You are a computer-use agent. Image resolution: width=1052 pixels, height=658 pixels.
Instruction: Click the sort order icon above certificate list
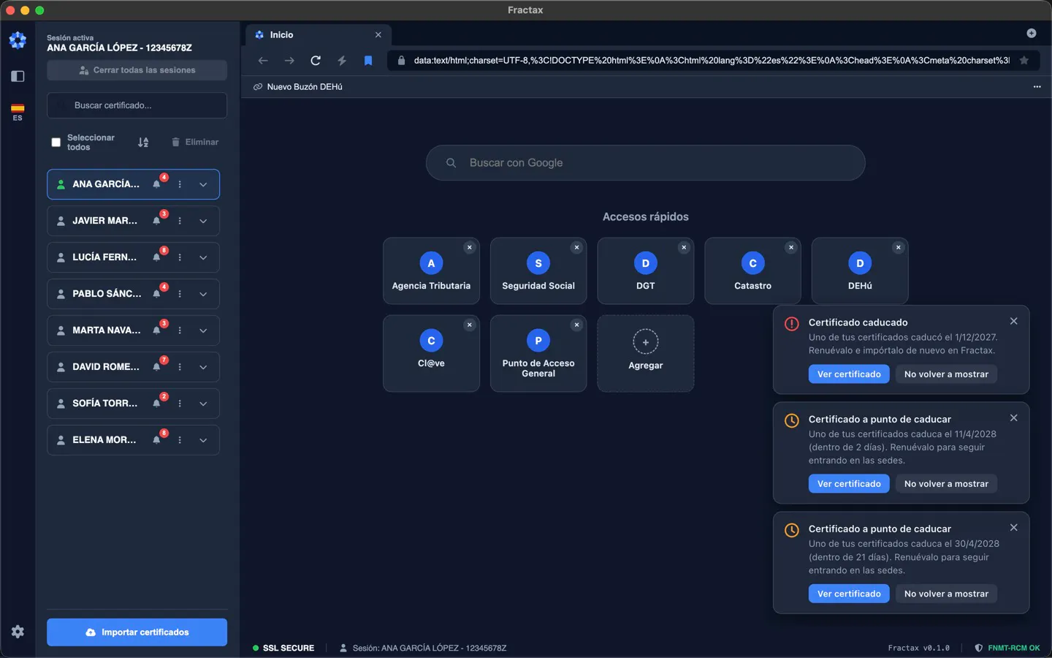tap(143, 143)
